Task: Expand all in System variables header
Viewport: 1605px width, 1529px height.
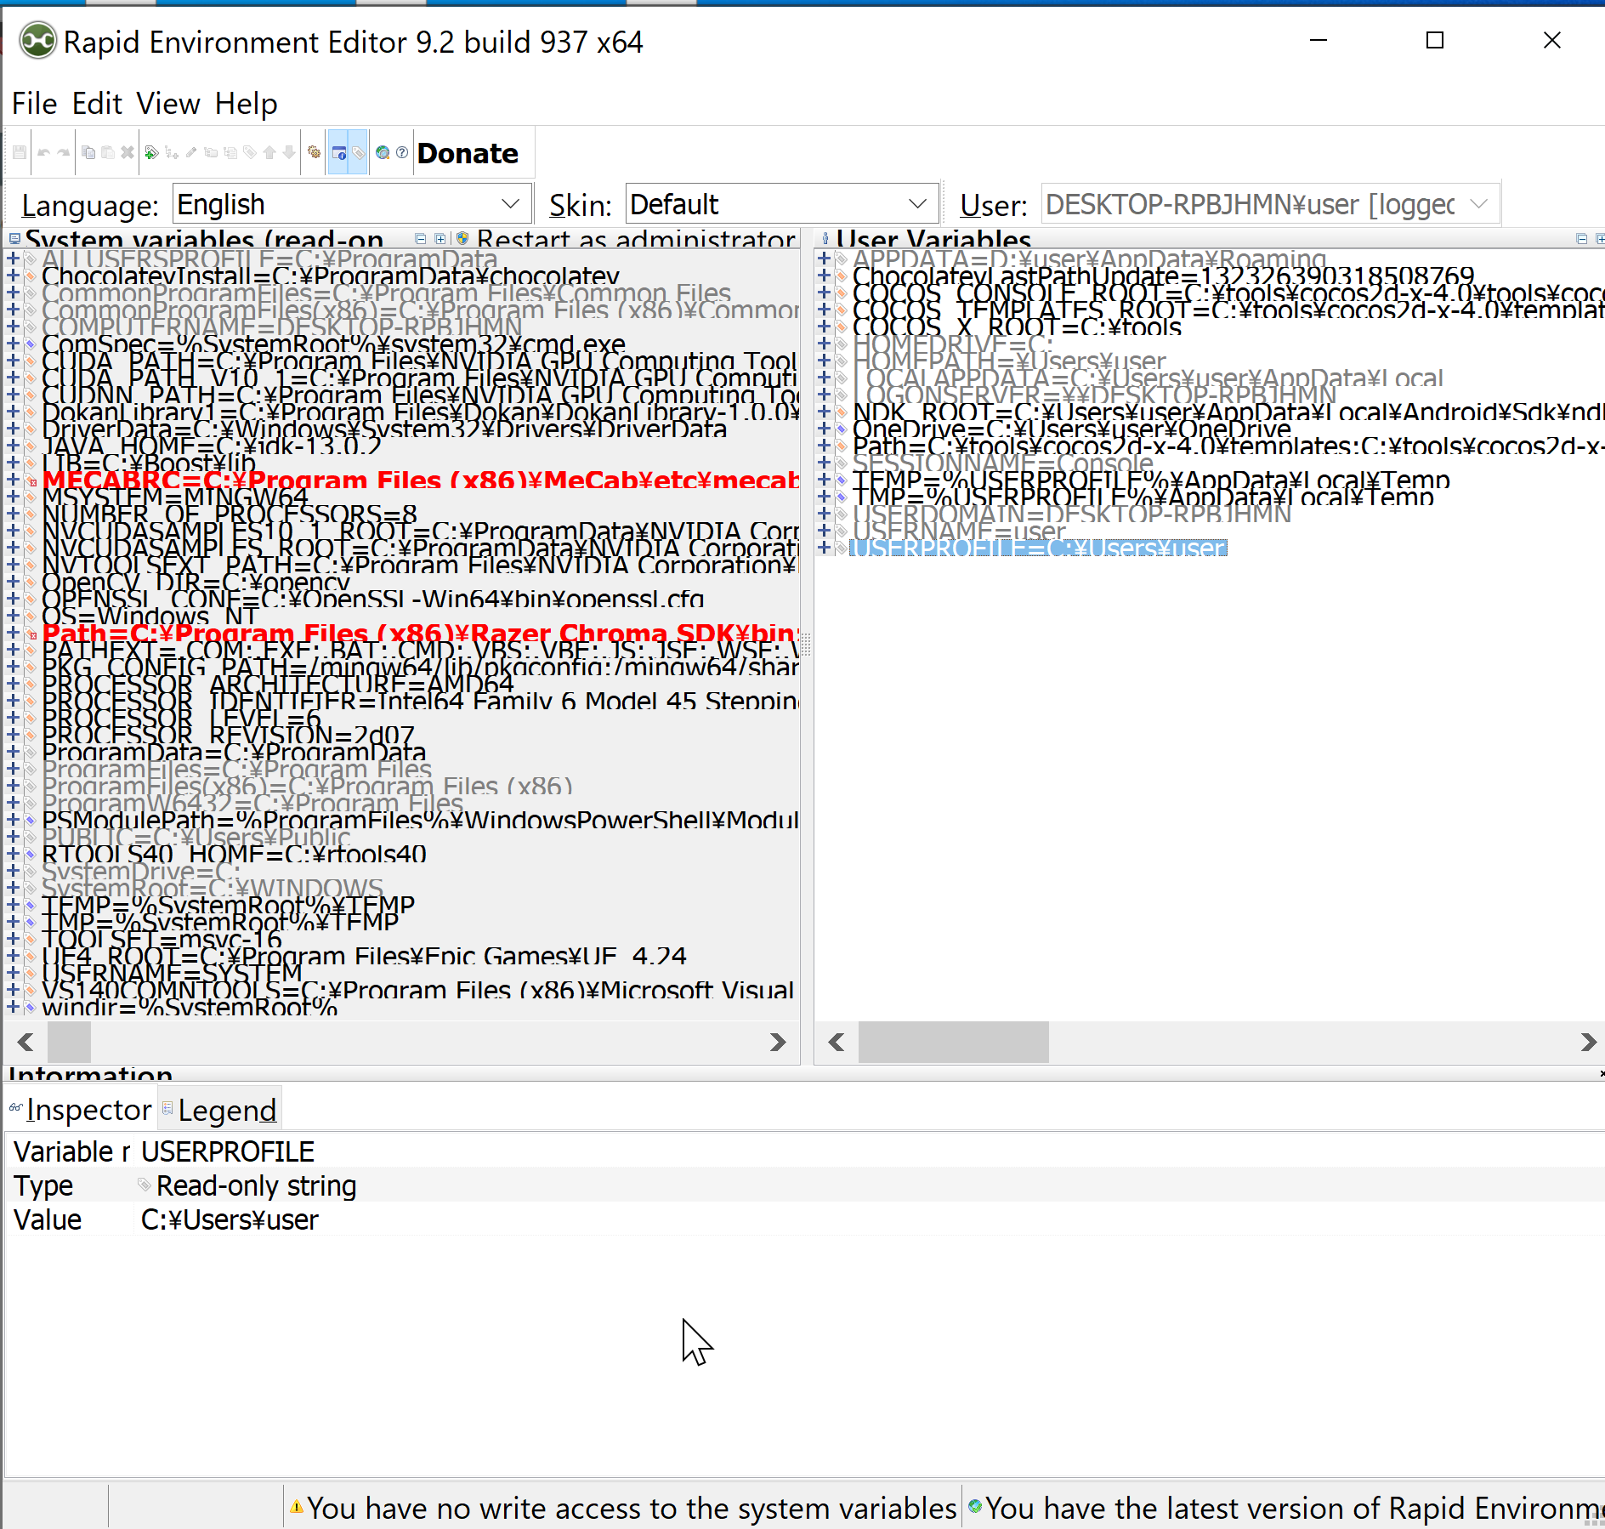Action: [440, 239]
